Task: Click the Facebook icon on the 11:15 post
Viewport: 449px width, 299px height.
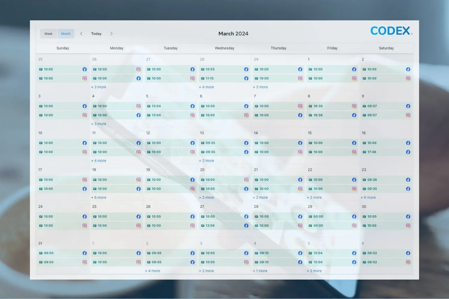Action: pos(246,78)
